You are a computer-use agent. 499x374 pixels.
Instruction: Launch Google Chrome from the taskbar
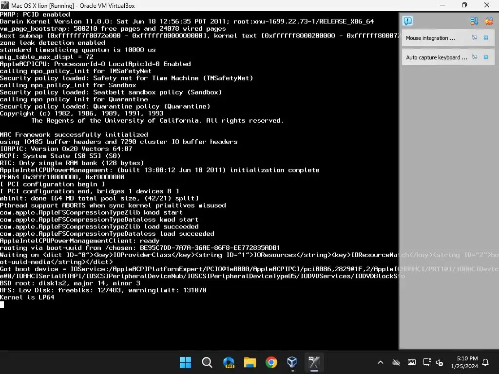coord(271,362)
